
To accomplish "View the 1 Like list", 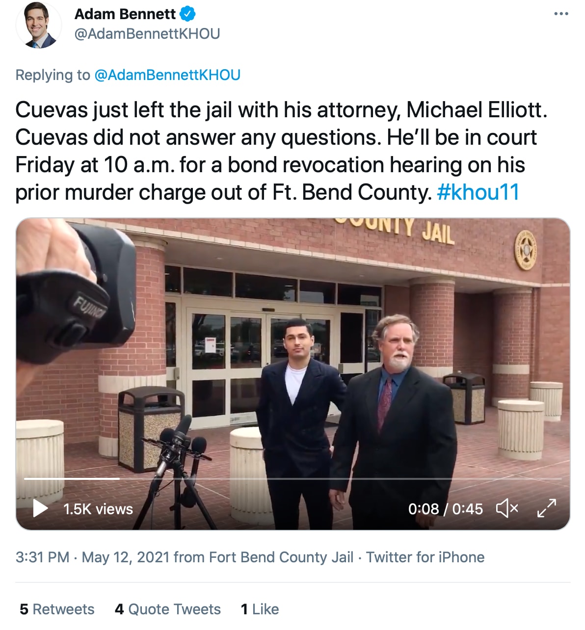I will click(260, 609).
